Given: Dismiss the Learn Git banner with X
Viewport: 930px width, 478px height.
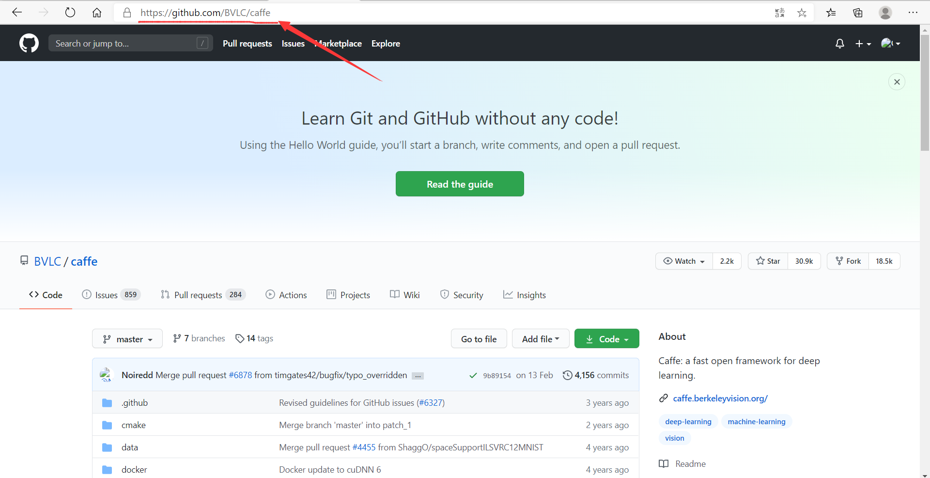Looking at the screenshot, I should 897,82.
